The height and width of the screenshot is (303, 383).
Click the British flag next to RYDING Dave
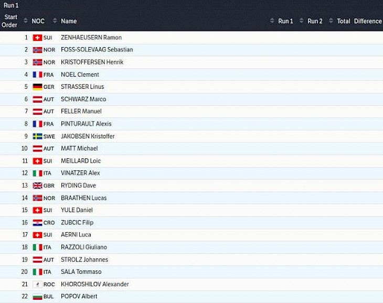pyautogui.click(x=37, y=186)
